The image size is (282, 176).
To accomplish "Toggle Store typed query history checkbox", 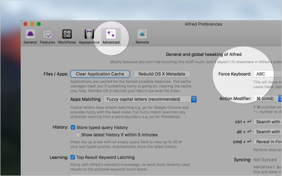I will (x=73, y=127).
